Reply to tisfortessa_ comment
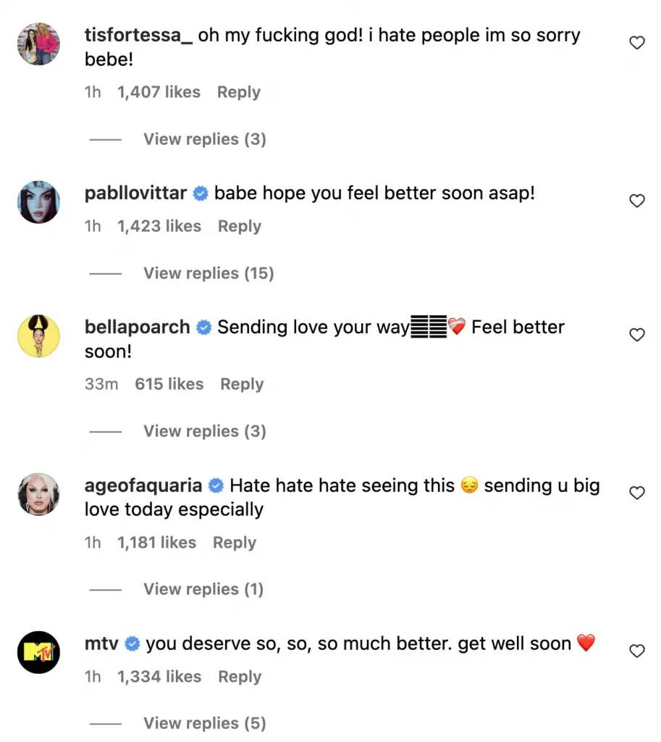Image resolution: width=661 pixels, height=742 pixels. coord(239,92)
